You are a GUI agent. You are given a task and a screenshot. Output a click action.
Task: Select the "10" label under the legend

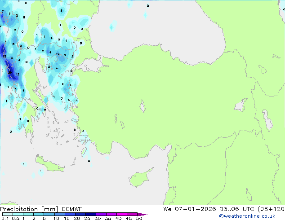56,218
